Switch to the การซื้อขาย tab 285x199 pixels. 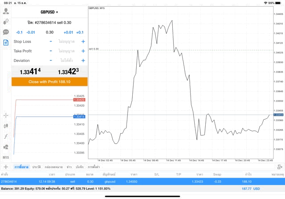point(21,167)
